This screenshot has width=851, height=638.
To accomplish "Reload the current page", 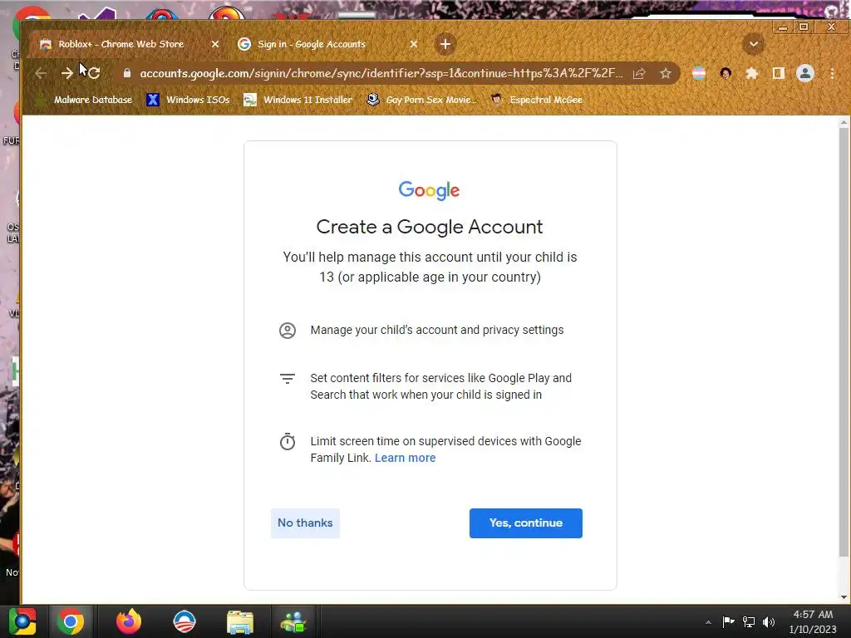I will click(x=94, y=73).
